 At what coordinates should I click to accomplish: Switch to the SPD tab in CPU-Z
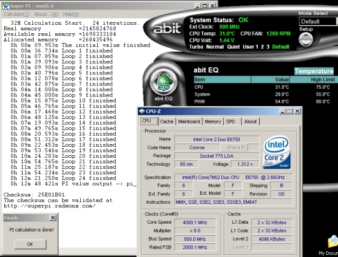(232, 121)
